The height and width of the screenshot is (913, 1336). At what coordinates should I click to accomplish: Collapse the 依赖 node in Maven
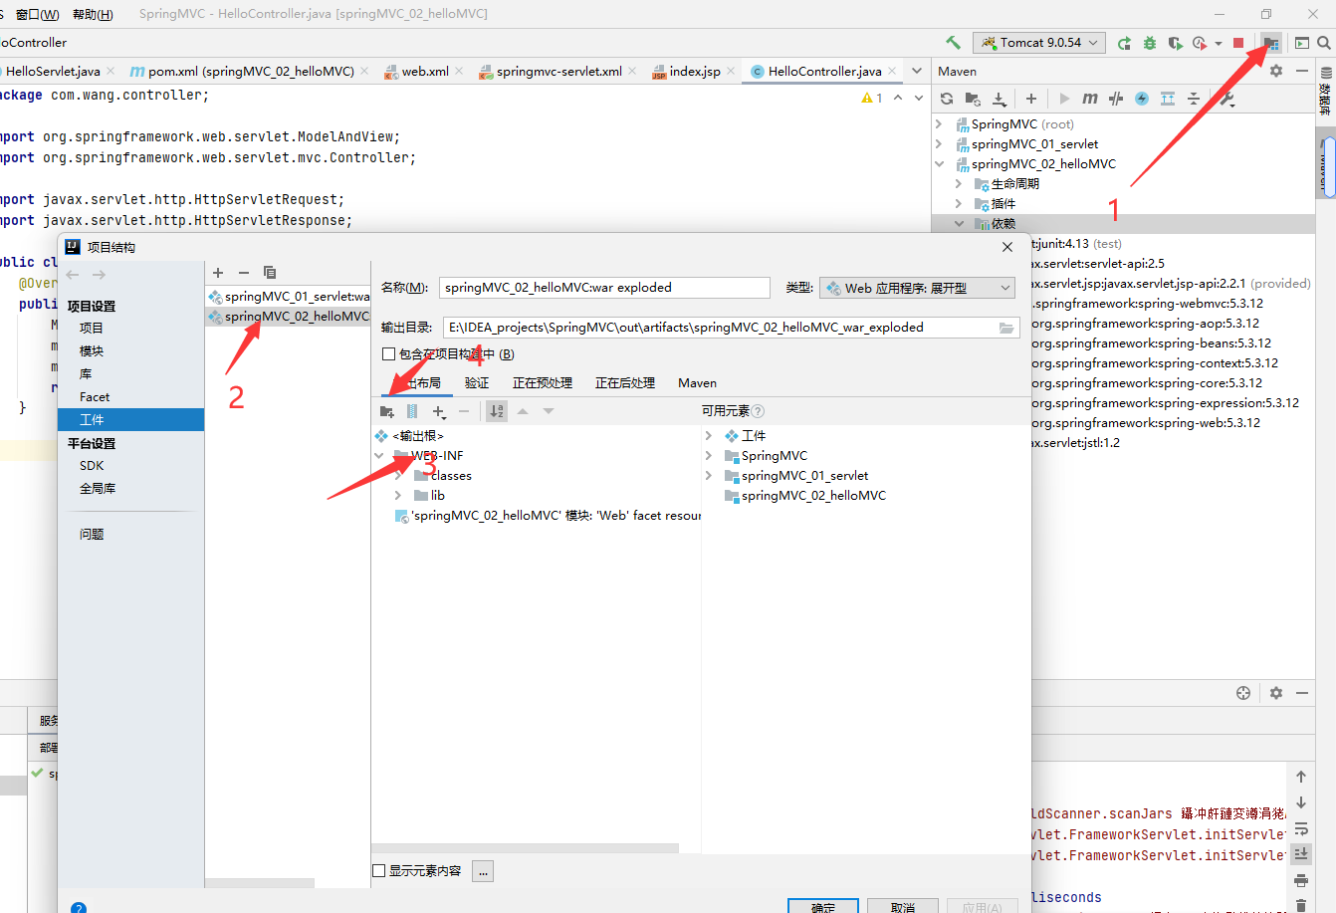(959, 224)
